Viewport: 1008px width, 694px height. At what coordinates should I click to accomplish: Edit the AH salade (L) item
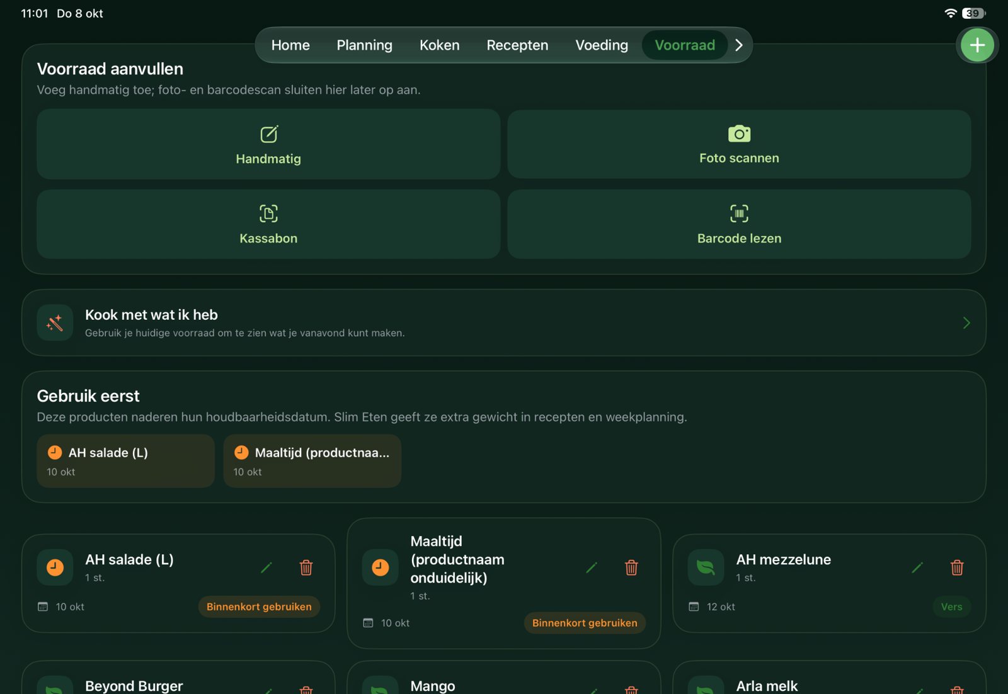point(266,567)
